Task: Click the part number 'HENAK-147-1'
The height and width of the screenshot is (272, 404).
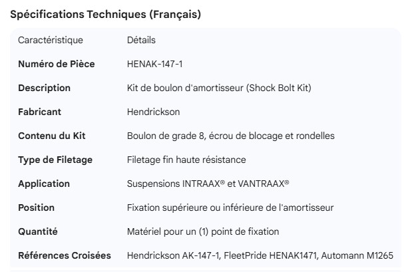Action: [154, 65]
